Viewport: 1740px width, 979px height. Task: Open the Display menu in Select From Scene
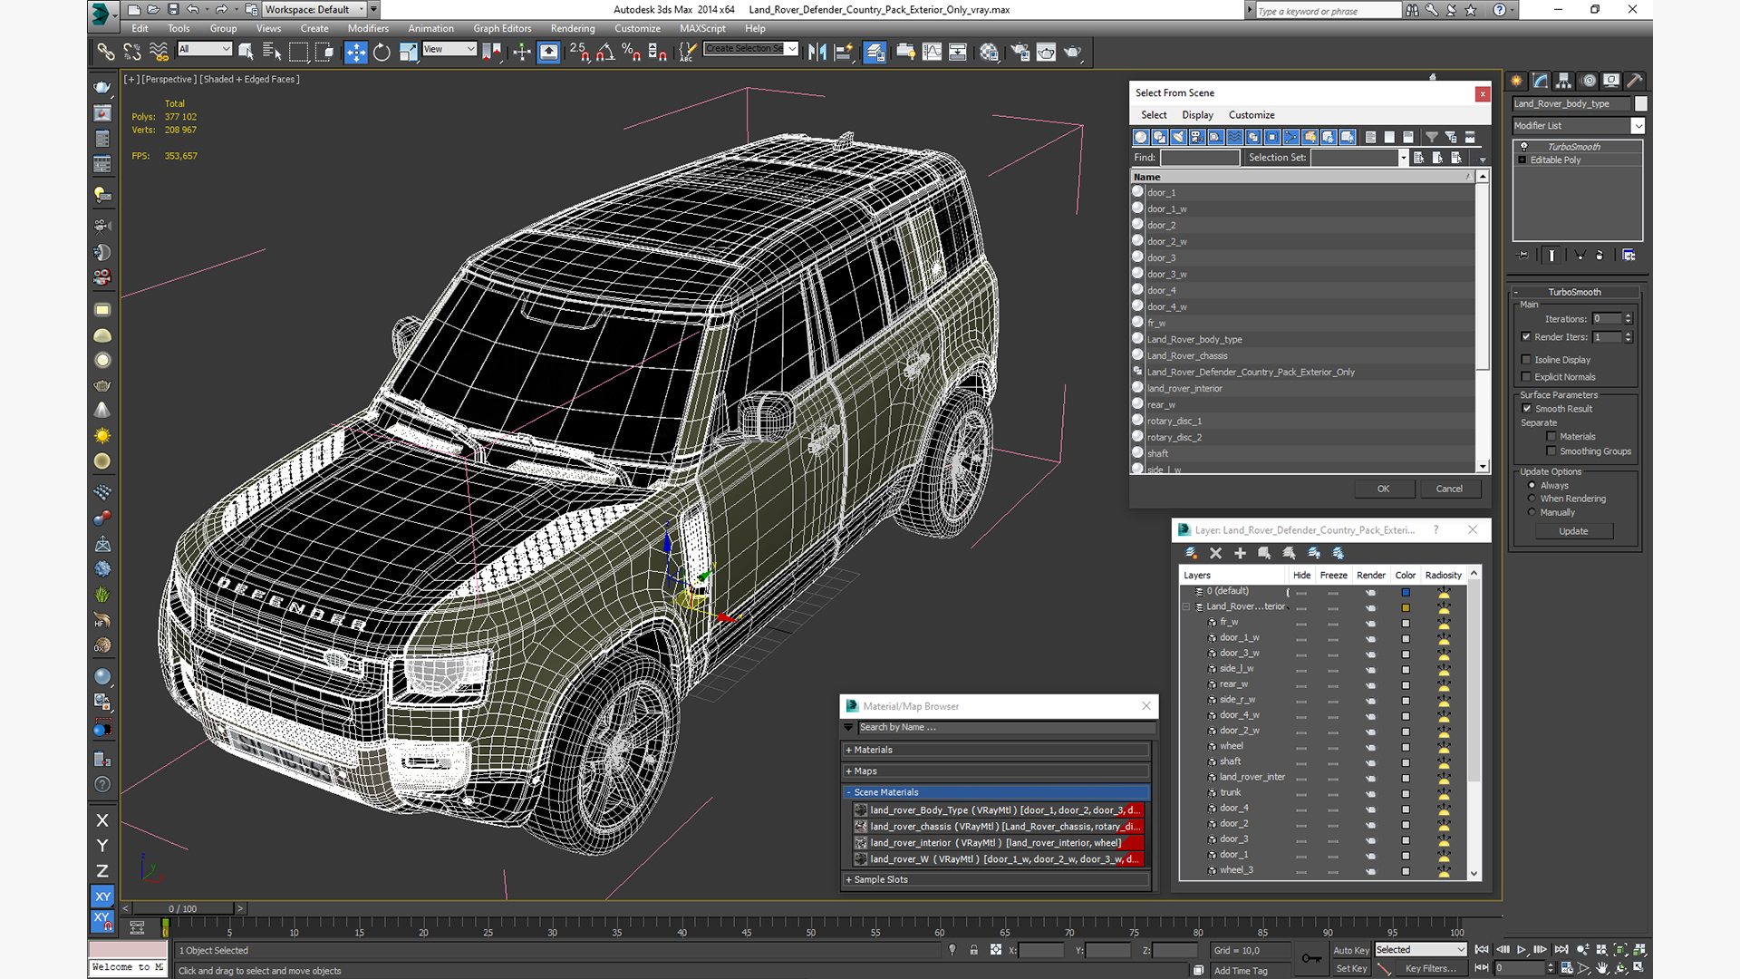click(1196, 115)
